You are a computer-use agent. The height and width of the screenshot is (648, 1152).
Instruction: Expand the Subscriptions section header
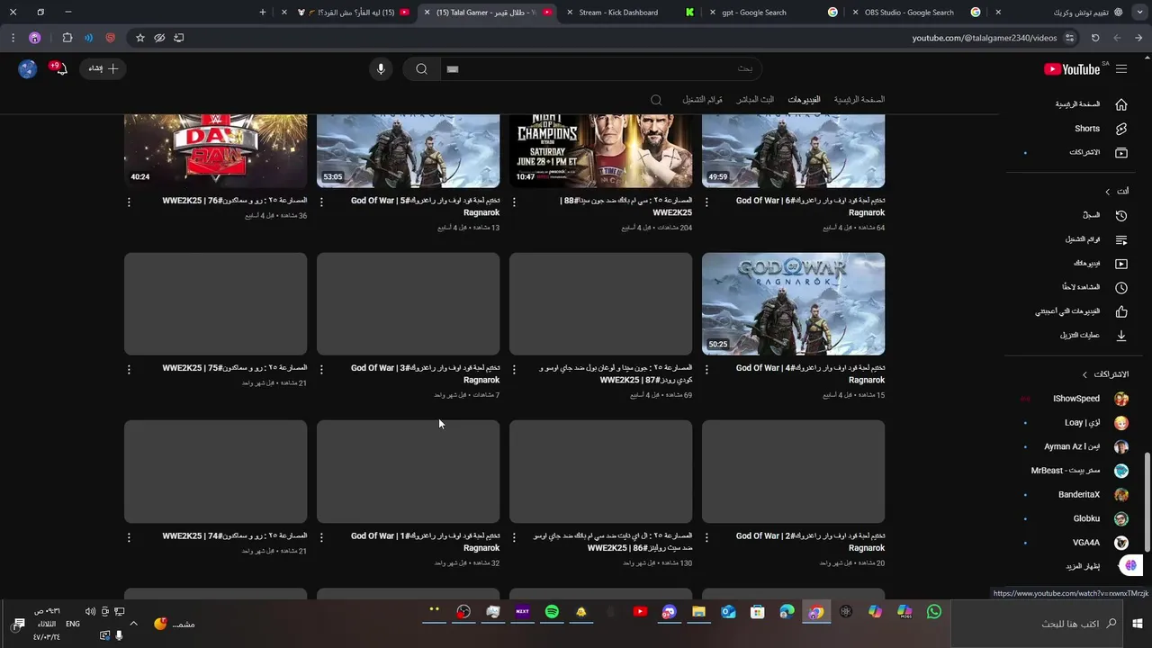pos(1105,374)
